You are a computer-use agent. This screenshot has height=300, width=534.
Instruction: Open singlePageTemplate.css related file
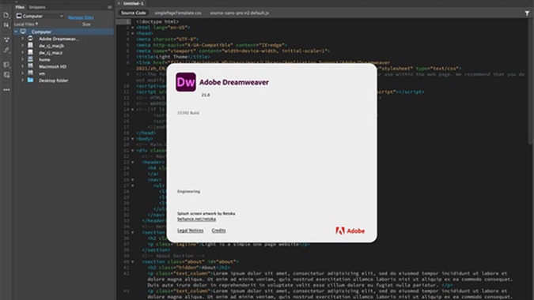coord(178,13)
